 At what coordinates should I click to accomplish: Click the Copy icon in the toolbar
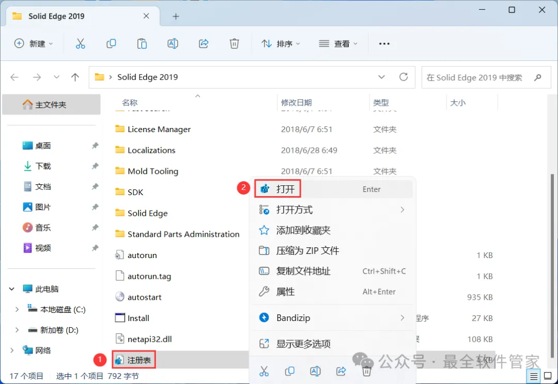pos(111,44)
